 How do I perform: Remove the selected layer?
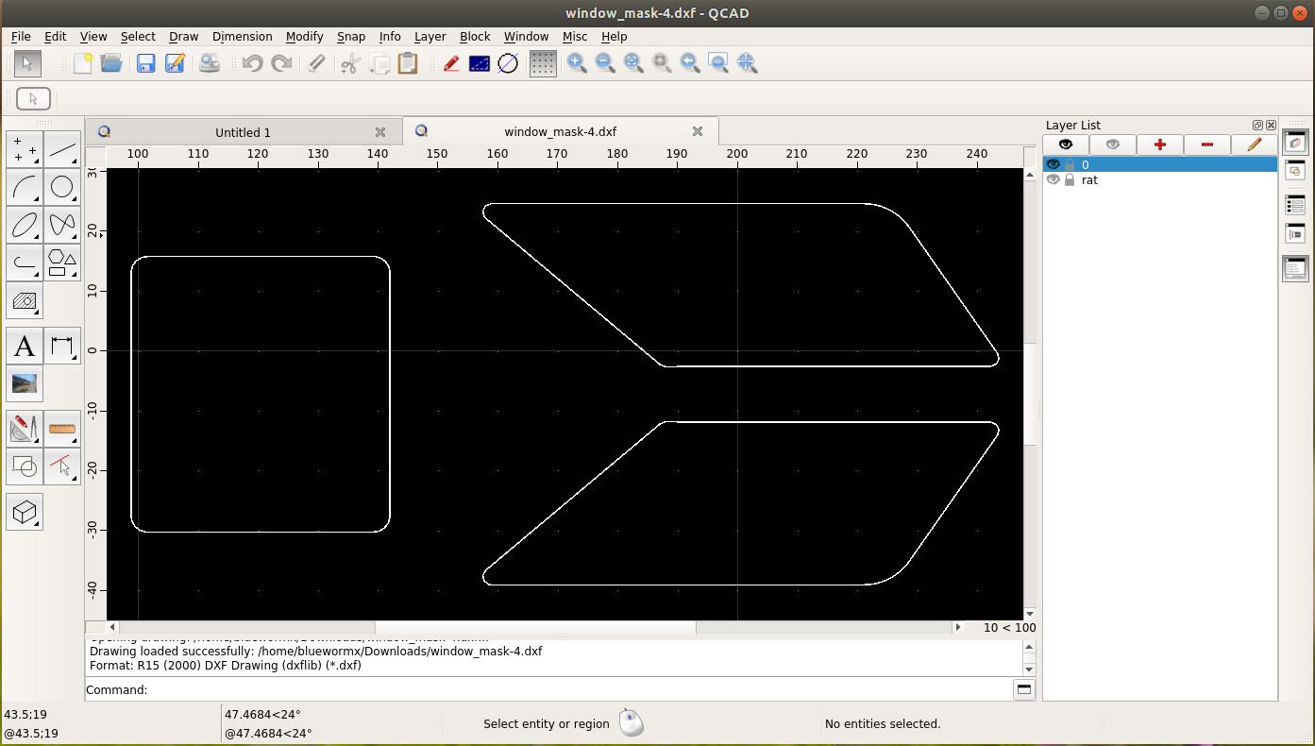click(x=1207, y=144)
